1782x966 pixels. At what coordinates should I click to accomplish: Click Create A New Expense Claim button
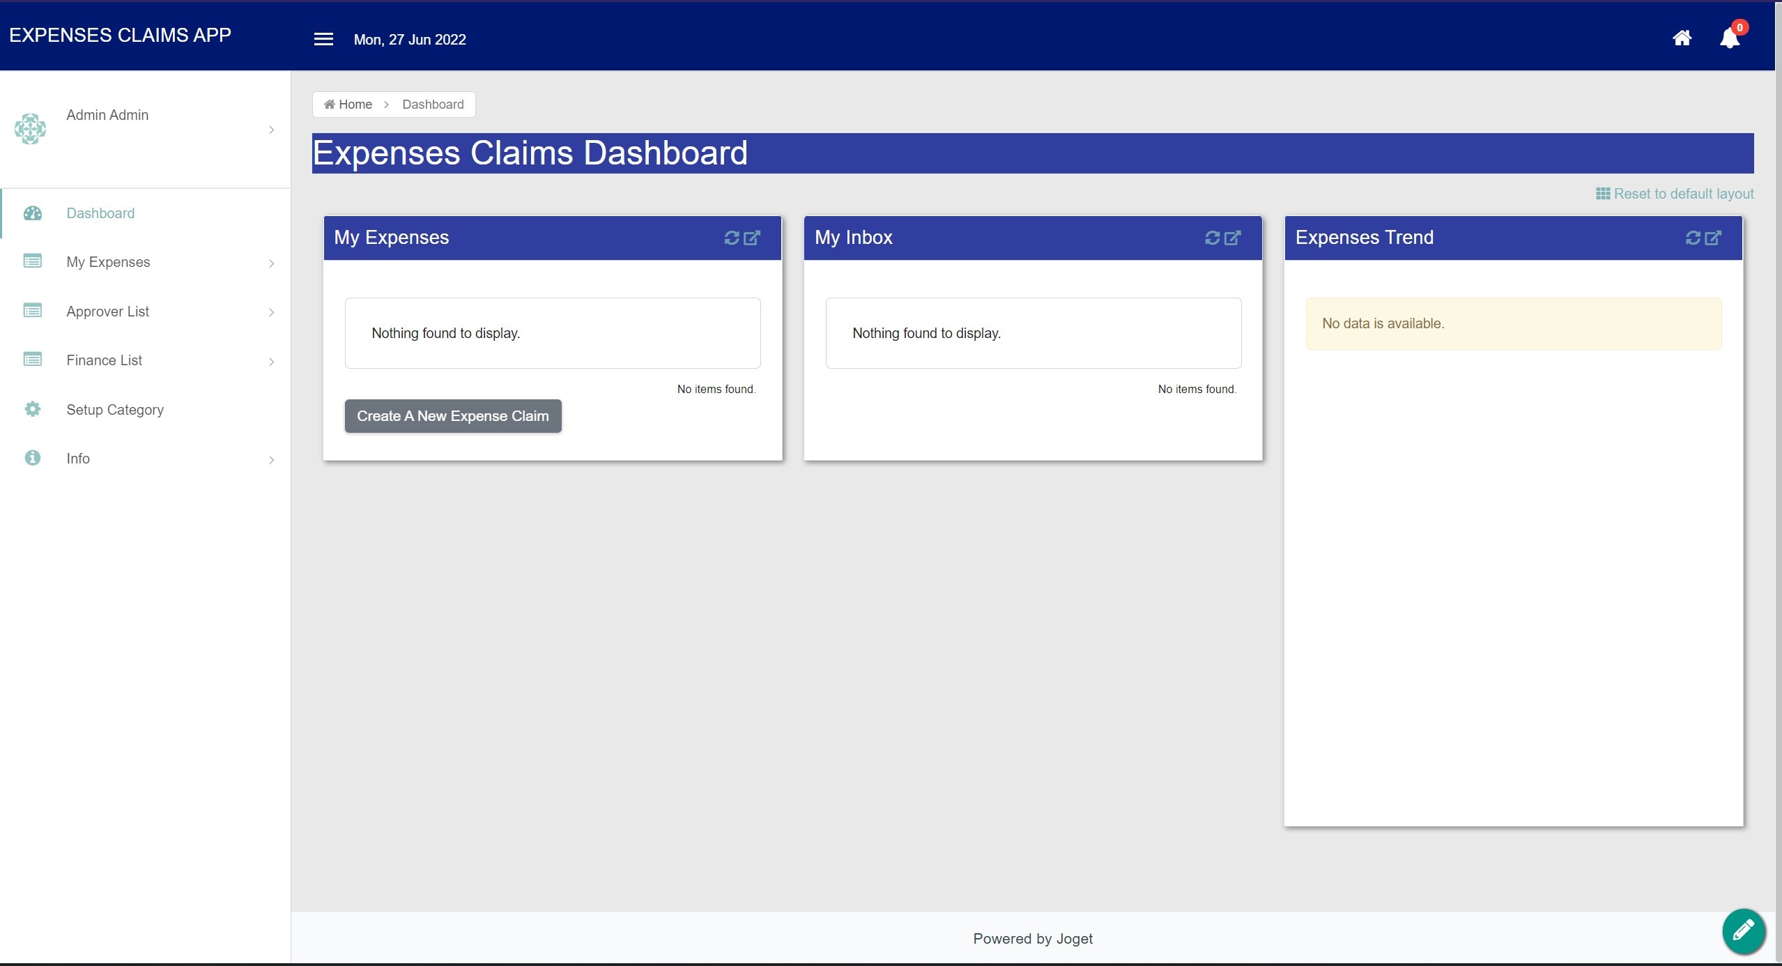tap(453, 416)
